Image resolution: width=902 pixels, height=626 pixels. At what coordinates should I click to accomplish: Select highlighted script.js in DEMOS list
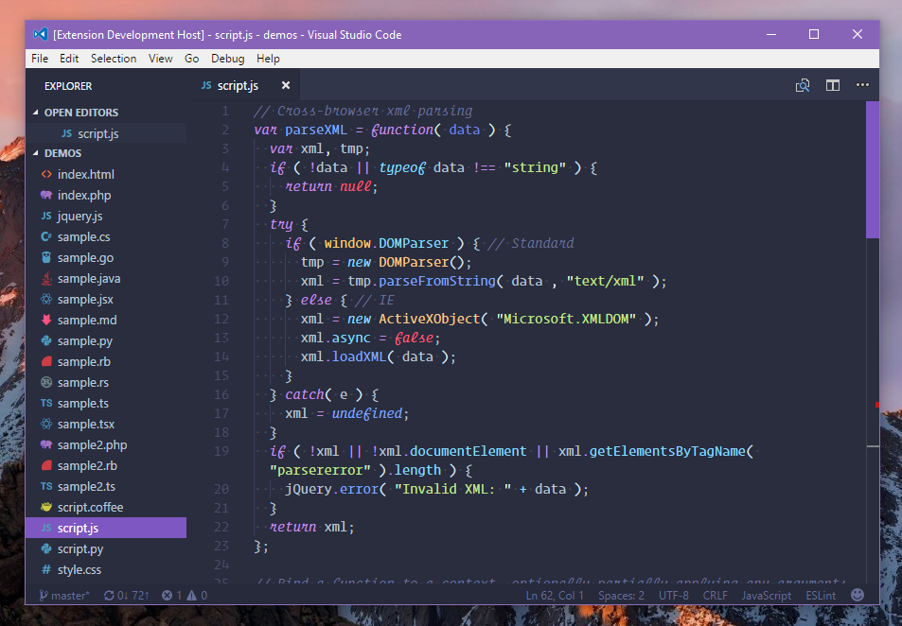(106, 528)
